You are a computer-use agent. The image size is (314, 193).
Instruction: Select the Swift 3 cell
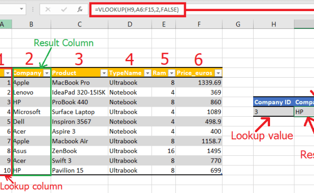[x=80, y=161]
